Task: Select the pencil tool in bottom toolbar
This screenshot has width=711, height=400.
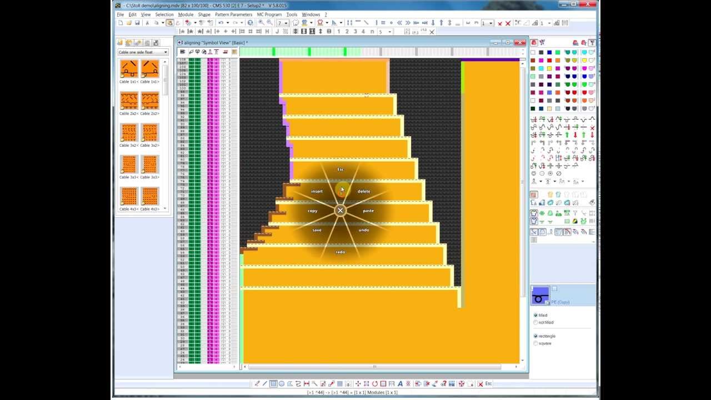Action: (x=257, y=384)
